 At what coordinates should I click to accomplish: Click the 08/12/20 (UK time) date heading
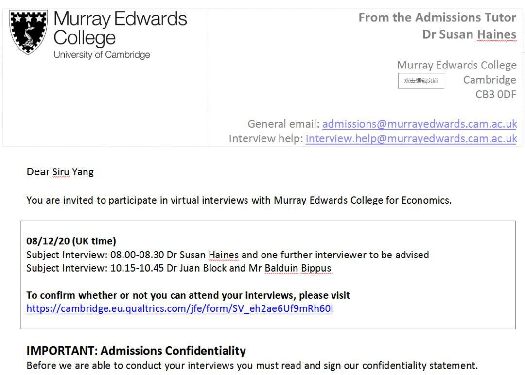click(x=71, y=241)
